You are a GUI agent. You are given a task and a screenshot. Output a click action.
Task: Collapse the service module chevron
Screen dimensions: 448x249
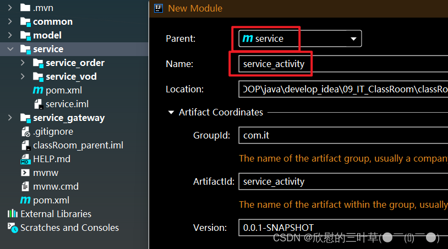(10, 49)
